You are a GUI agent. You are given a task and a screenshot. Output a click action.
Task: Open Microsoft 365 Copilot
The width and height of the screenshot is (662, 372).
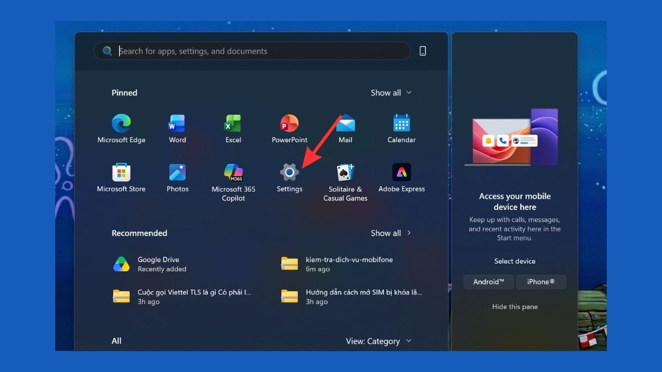233,182
